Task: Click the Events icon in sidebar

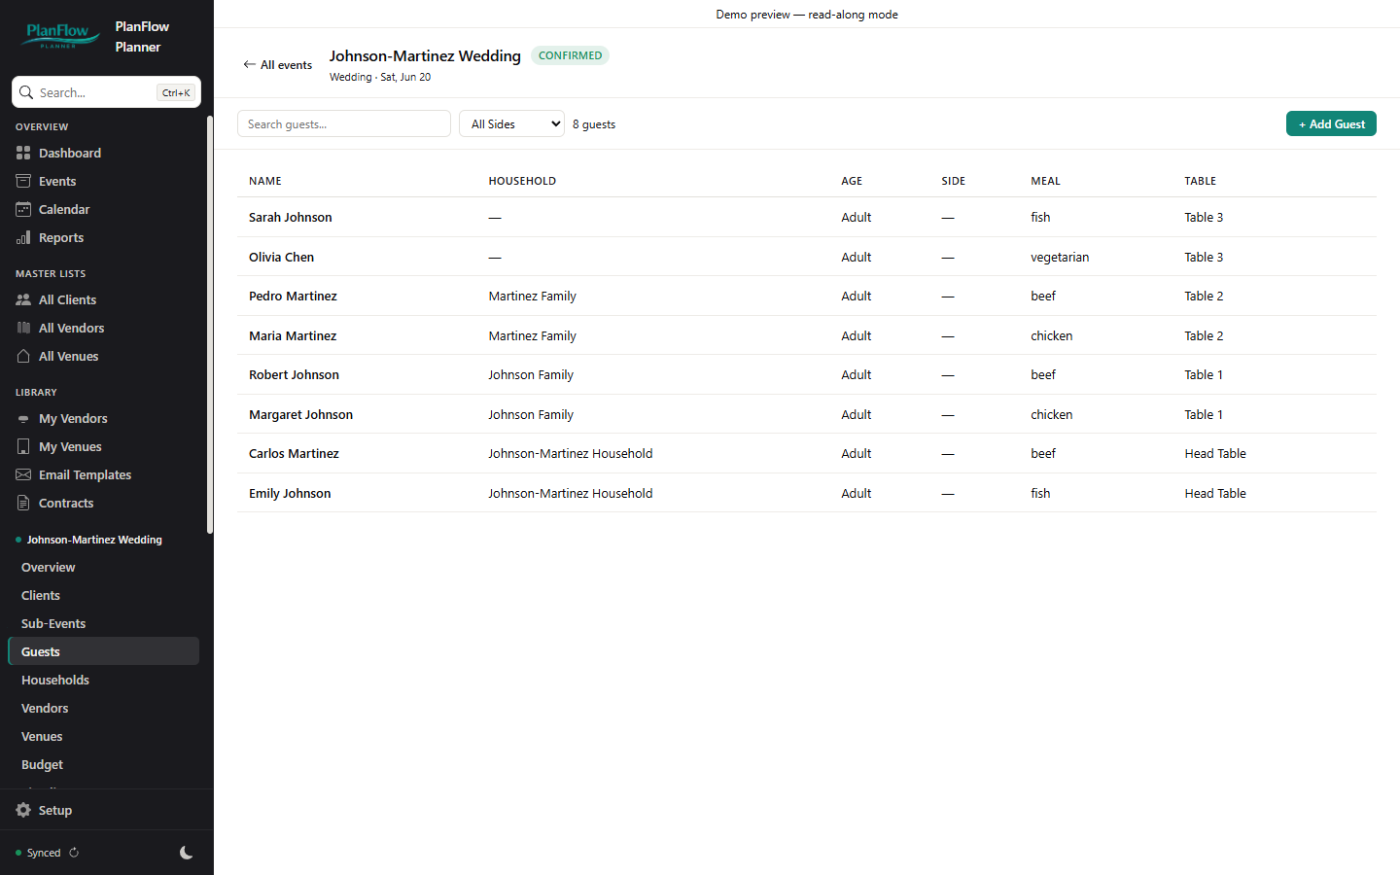Action: coord(23,181)
